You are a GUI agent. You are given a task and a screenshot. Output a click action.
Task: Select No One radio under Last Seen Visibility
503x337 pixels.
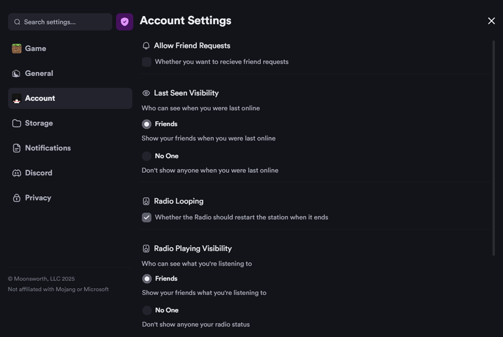click(147, 156)
